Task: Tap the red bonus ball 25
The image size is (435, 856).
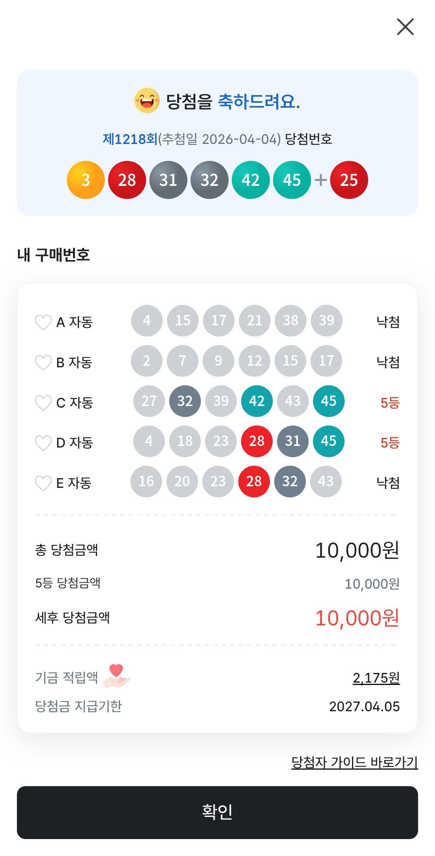Action: [349, 180]
